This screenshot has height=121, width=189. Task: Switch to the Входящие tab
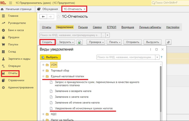128,27
